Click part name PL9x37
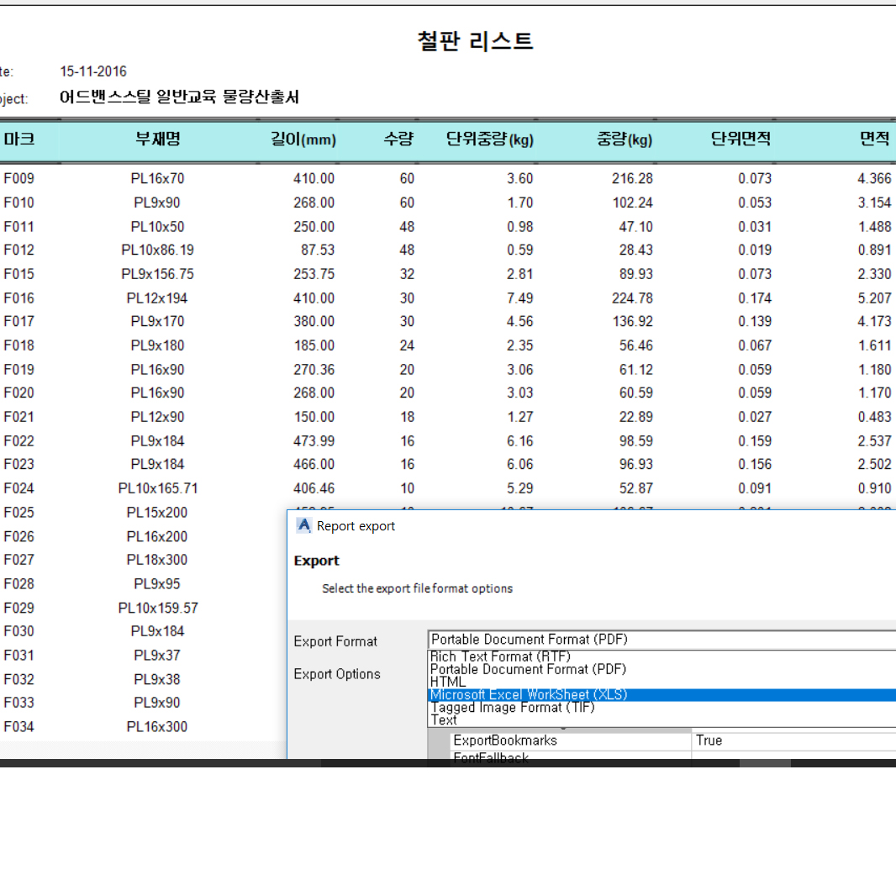Viewport: 896px width, 896px height. coord(157,656)
